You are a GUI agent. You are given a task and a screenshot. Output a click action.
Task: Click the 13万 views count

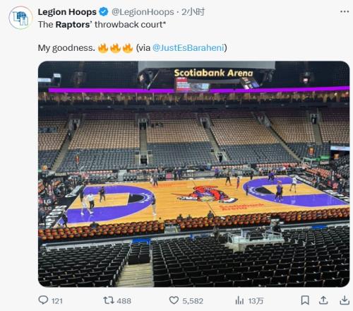pyautogui.click(x=256, y=301)
